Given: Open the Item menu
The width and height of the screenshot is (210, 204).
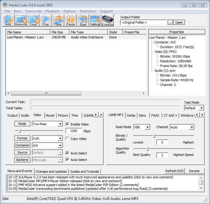Looking at the screenshot, I should coord(17,11).
